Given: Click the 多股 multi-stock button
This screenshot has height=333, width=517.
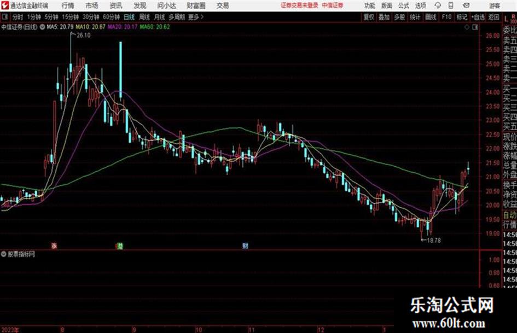Looking at the screenshot, I should tap(399, 17).
